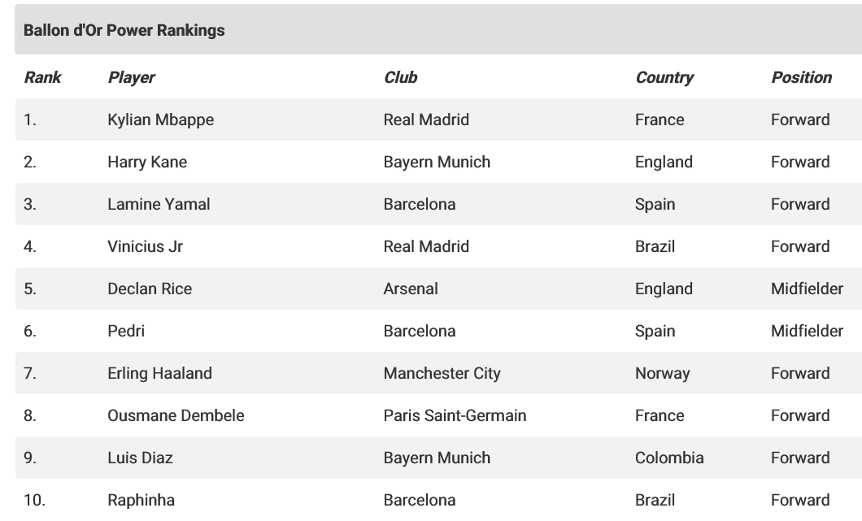This screenshot has height=521, width=862.
Task: Click Luis Diaz's name cell
Action: point(140,458)
